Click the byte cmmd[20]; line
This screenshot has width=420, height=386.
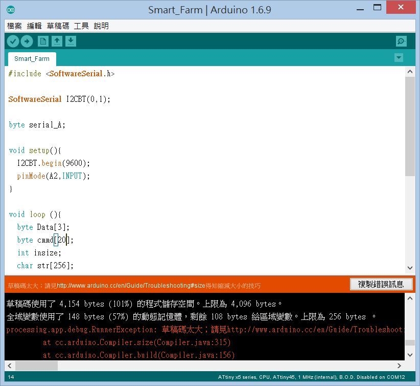click(x=45, y=240)
